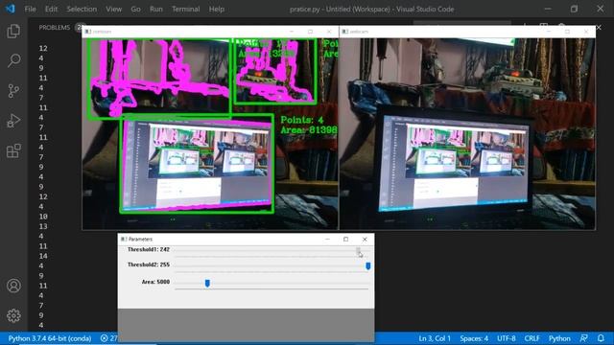
Task: Open the Run menu
Action: tap(155, 9)
